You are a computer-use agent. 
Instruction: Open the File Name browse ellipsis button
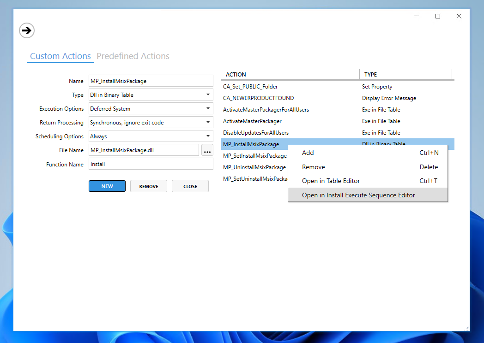click(x=207, y=150)
